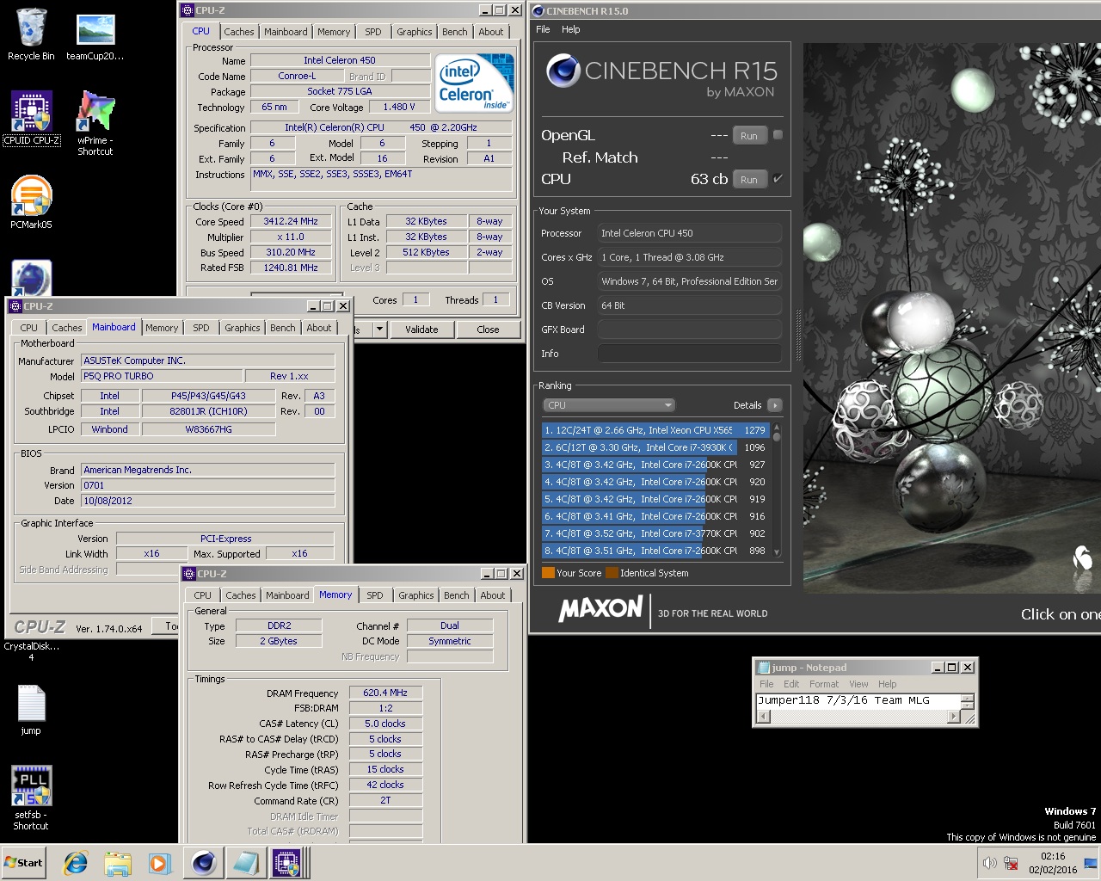Open Windows Explorer folder icon on taskbar
The image size is (1101, 881).
pos(118,862)
